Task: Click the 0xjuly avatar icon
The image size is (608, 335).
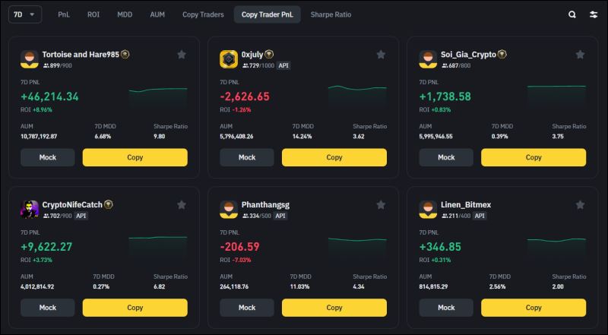Action: click(229, 59)
